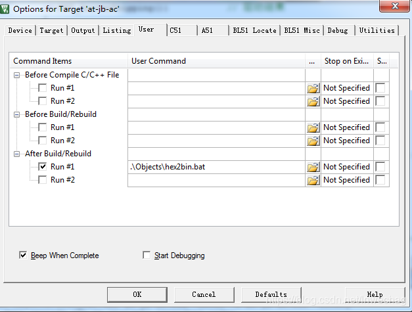Image resolution: width=412 pixels, height=312 pixels.
Task: Check spawn box for After Build Run #2 row
Action: [x=380, y=180]
